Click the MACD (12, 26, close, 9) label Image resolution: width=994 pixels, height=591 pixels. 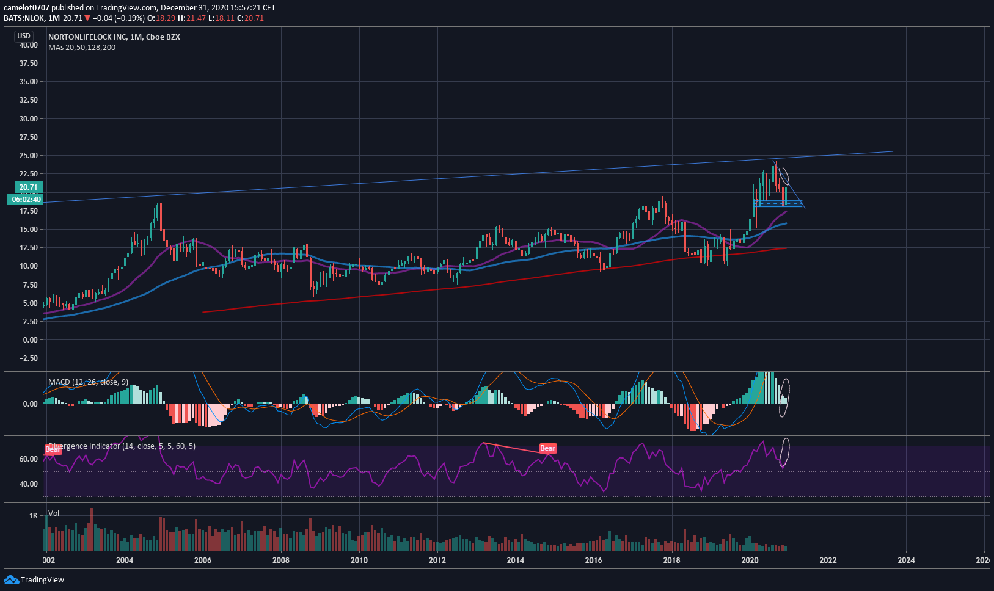point(88,382)
